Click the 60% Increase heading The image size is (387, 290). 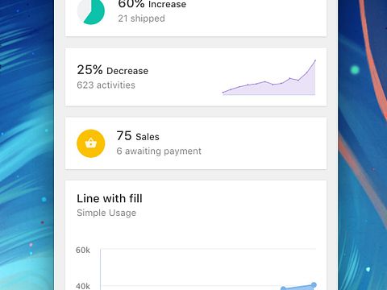pyautogui.click(x=152, y=4)
